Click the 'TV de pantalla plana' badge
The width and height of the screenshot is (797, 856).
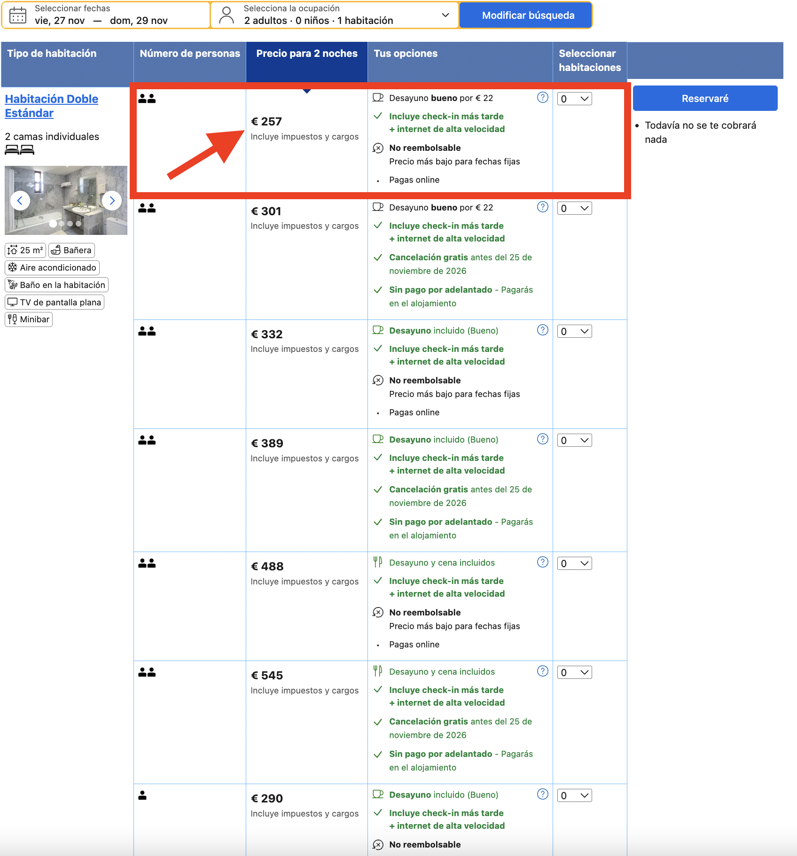(x=55, y=302)
